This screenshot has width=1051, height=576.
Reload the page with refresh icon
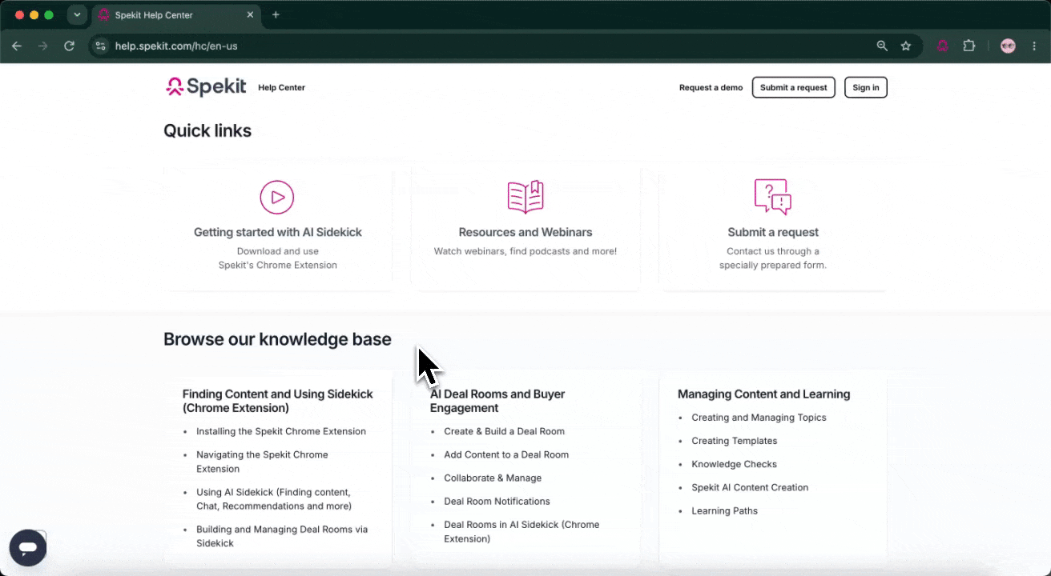(x=70, y=46)
